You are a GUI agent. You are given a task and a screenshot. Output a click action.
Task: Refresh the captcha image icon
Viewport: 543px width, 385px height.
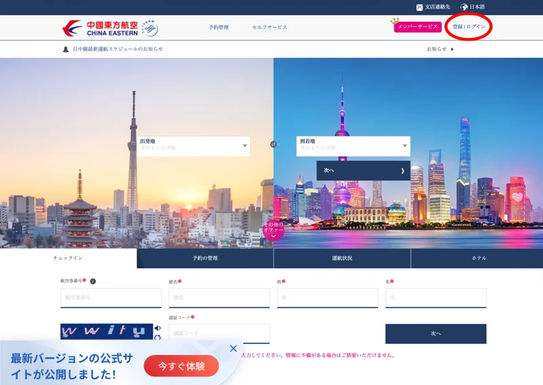coord(157,337)
